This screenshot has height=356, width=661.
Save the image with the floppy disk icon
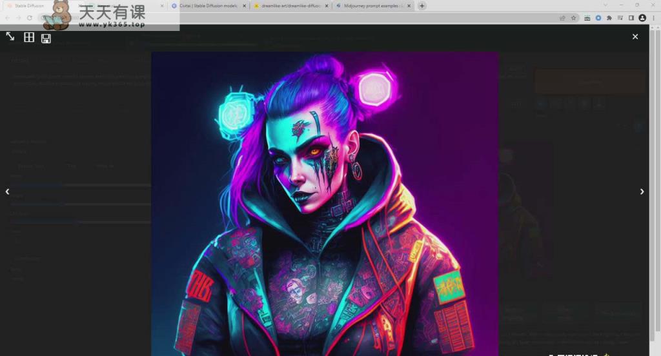[46, 39]
